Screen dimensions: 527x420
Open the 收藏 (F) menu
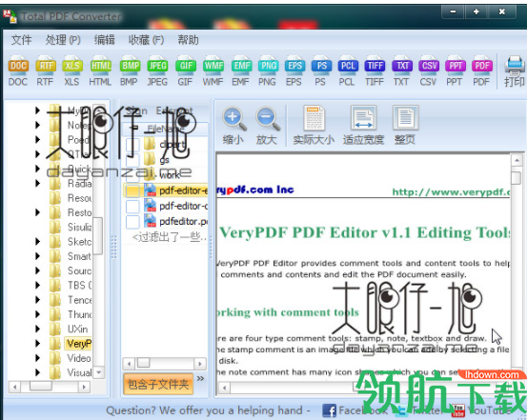coord(146,40)
